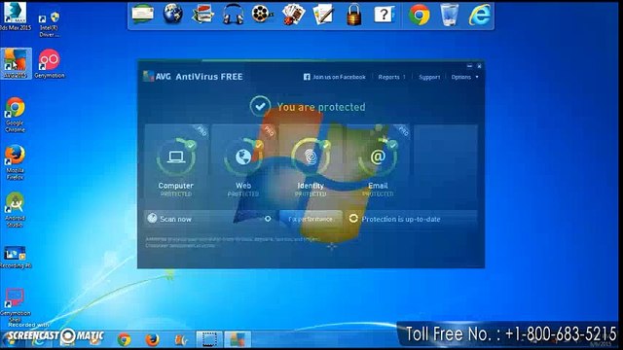This screenshot has height=350, width=623.
Task: Open the playing cards games icon in dock
Action: 293,15
